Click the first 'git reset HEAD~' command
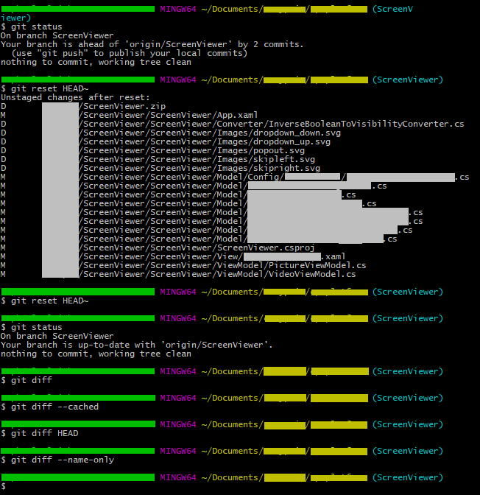 pyautogui.click(x=44, y=88)
